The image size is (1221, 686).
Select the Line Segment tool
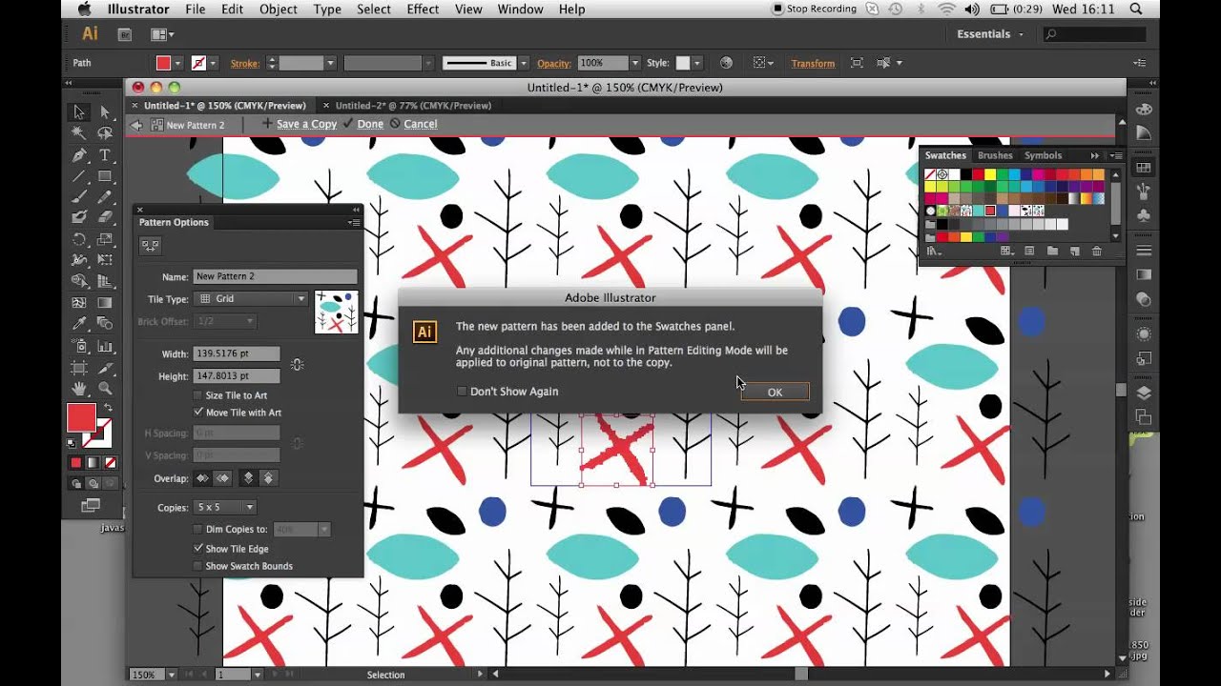coord(79,176)
